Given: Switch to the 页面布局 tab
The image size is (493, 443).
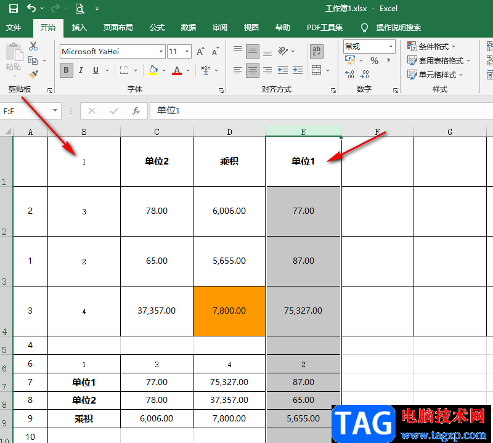Looking at the screenshot, I should coord(118,28).
